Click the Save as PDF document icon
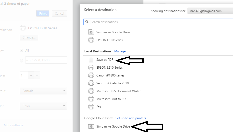233x132 pixels. 91,59
